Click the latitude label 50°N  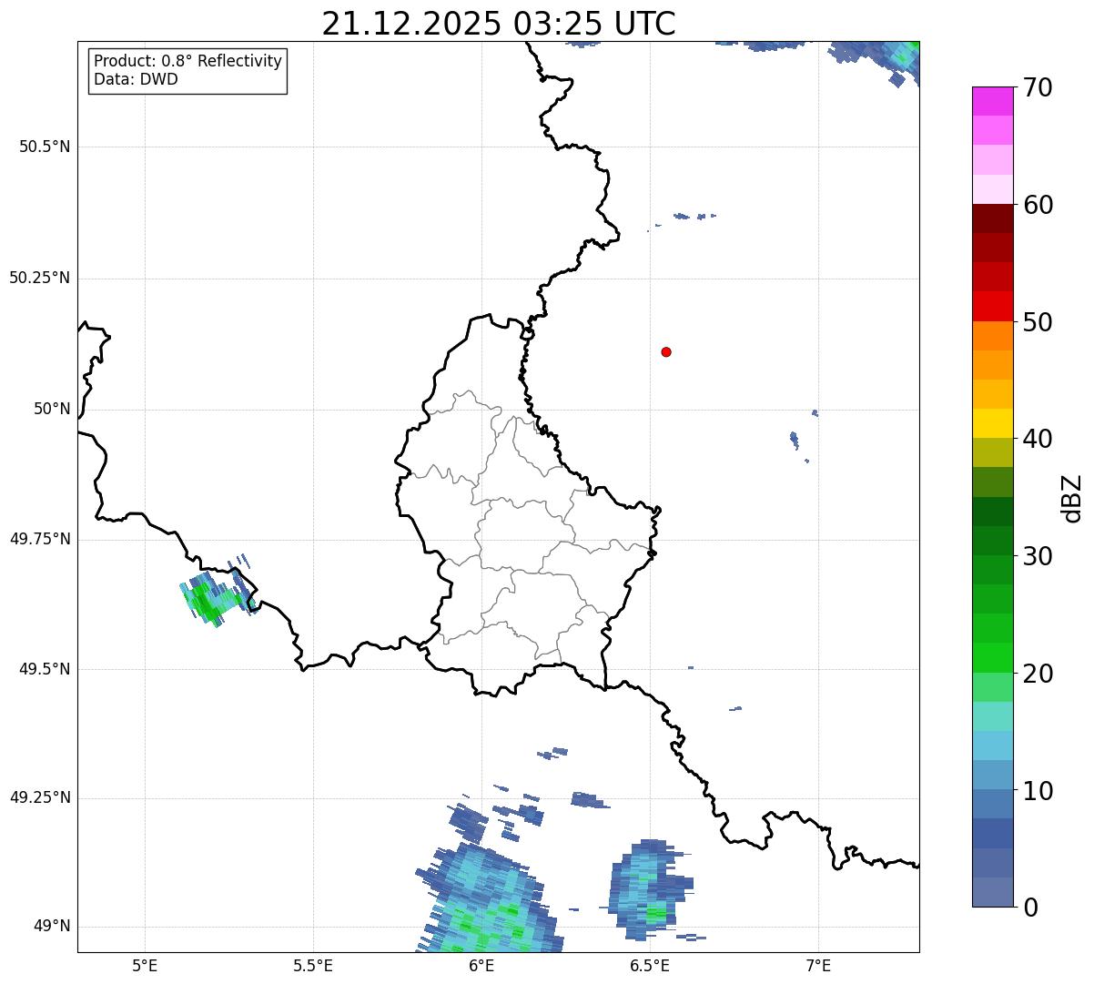click(x=52, y=409)
